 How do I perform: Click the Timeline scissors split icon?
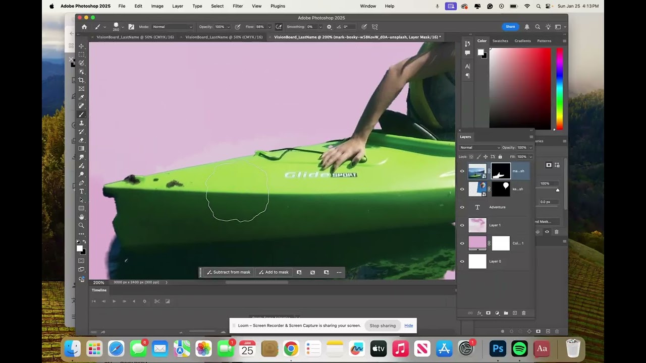click(157, 301)
